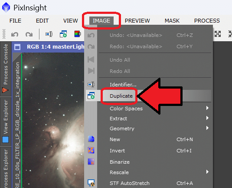Expand the Color Spaces submenu
Viewport: 232px width, 188px height.
tap(148, 109)
